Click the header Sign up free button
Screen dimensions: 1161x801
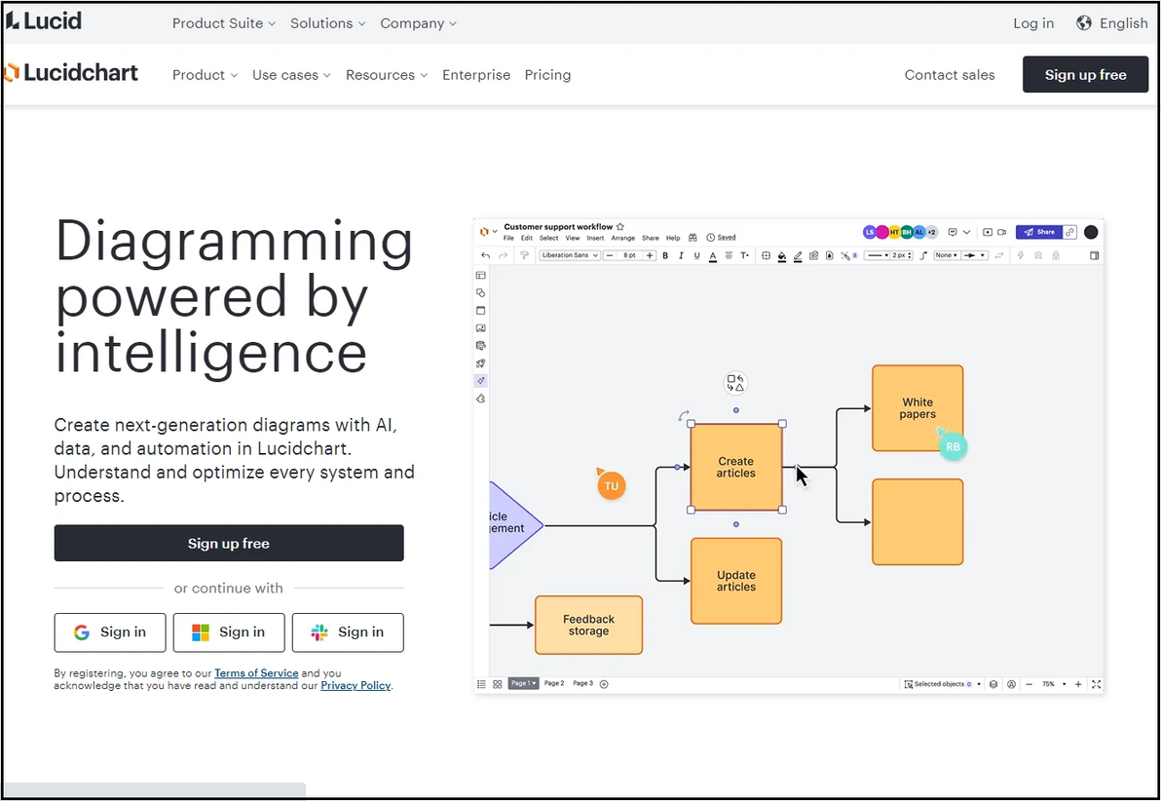(x=1085, y=74)
